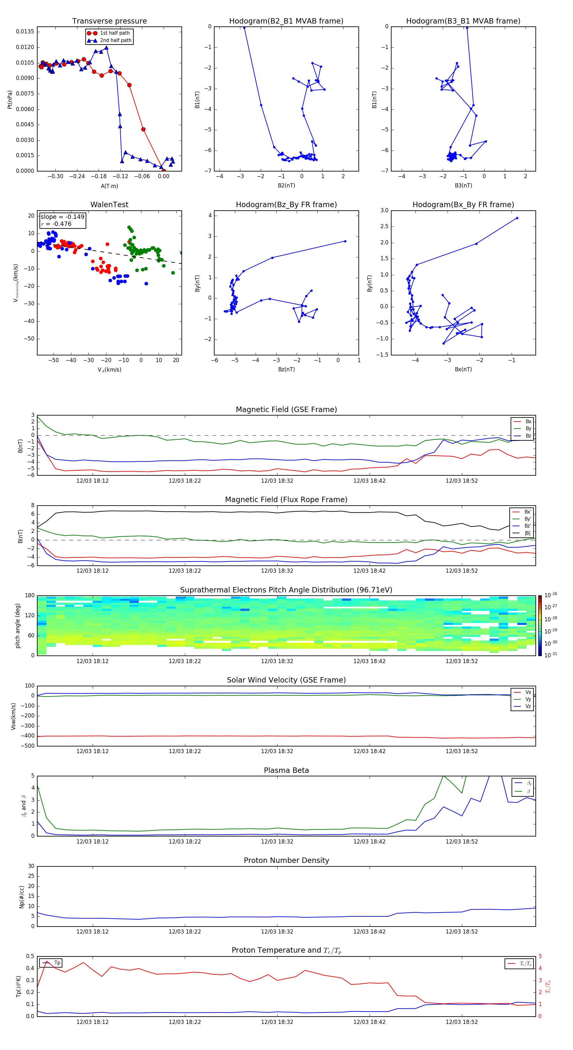Click the red Te/Tp right axis label
The height and width of the screenshot is (1050, 573).
(548, 986)
